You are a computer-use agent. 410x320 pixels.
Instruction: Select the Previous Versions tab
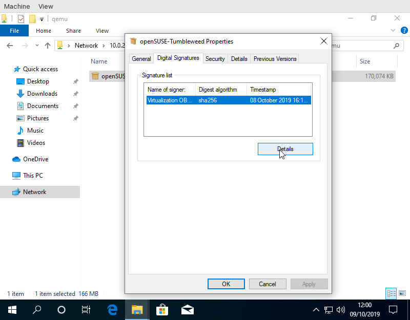(275, 59)
